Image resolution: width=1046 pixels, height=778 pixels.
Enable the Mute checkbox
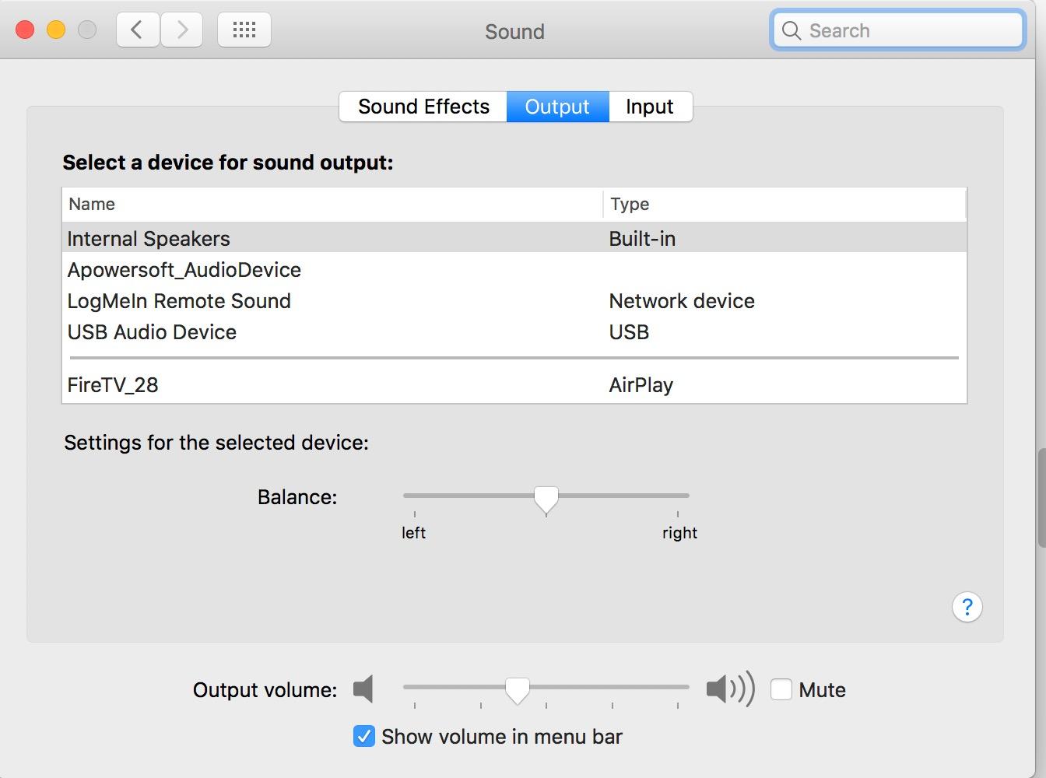(781, 689)
